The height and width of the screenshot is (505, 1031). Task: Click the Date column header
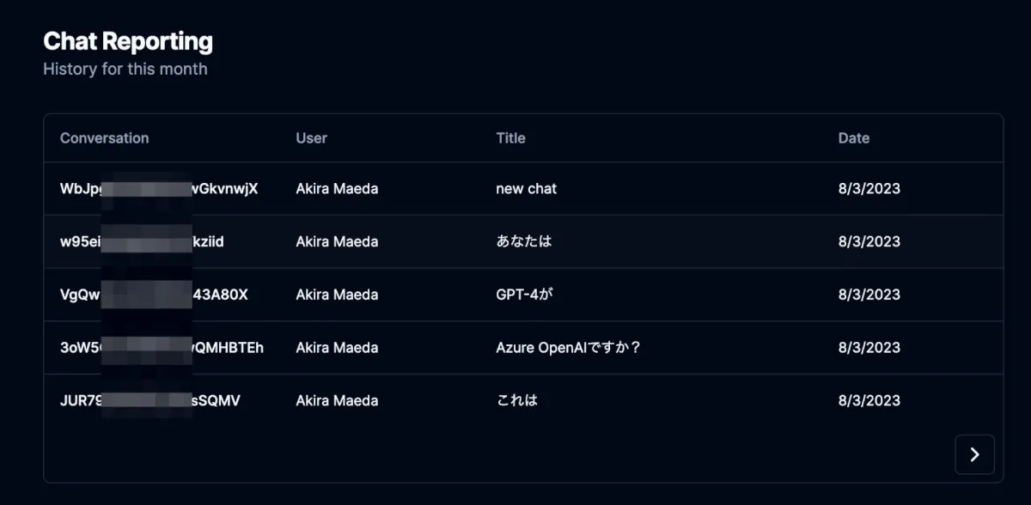[853, 138]
